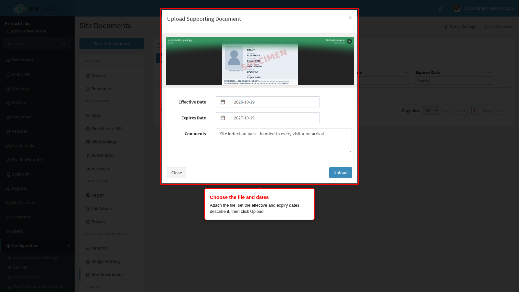Screen dimensions: 519x292
Task: Click the Reports icon in left sidebar
Action: tap(8, 189)
